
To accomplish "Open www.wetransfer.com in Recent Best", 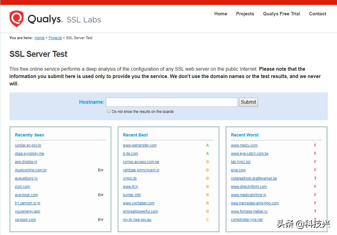I will [140, 145].
